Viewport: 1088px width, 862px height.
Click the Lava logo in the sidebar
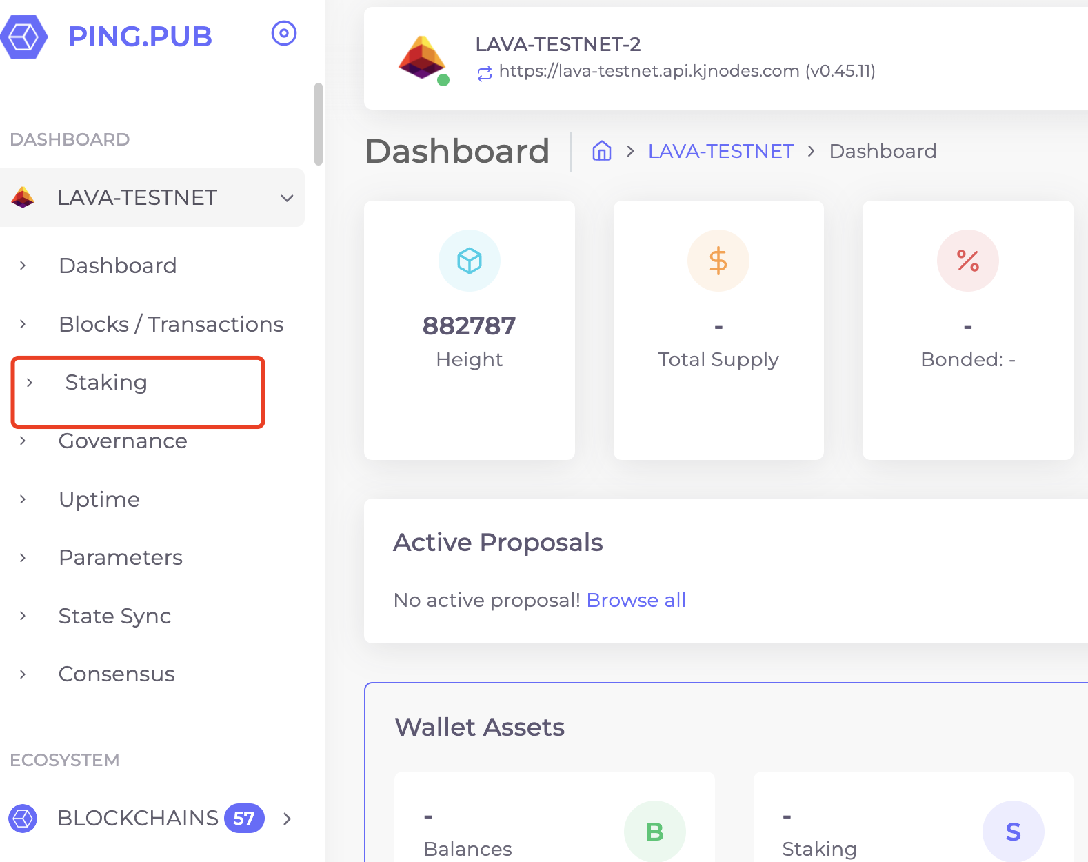pyautogui.click(x=23, y=197)
